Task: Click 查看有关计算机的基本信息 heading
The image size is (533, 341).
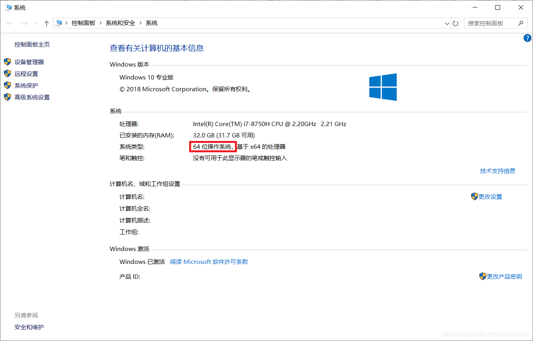Action: (x=157, y=48)
